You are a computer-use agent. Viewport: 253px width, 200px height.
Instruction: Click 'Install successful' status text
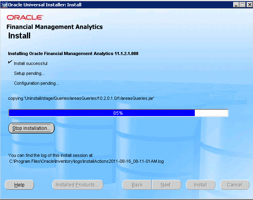tap(30, 64)
